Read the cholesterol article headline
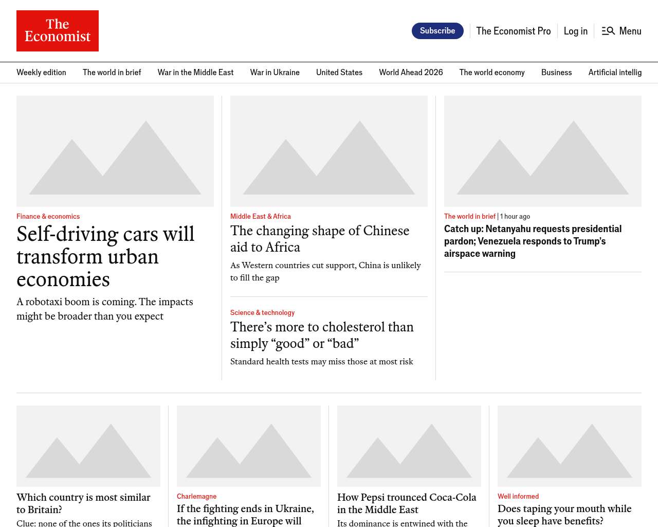Screen dimensions: 658x527 pos(322,335)
